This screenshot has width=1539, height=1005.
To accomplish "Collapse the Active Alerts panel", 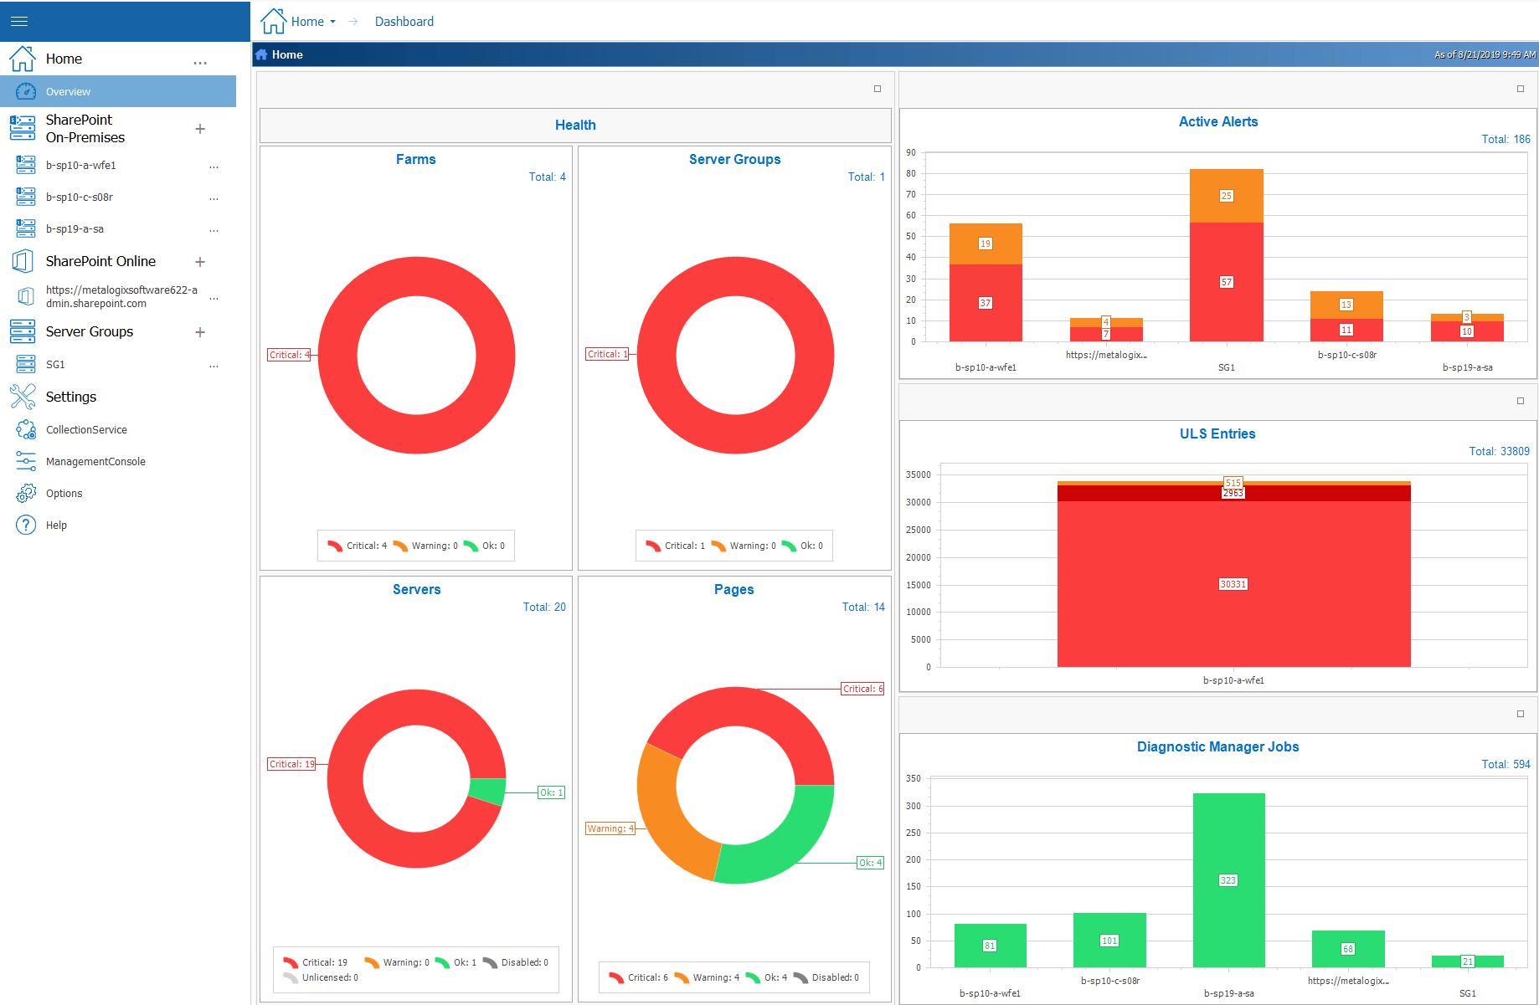I will (1520, 88).
